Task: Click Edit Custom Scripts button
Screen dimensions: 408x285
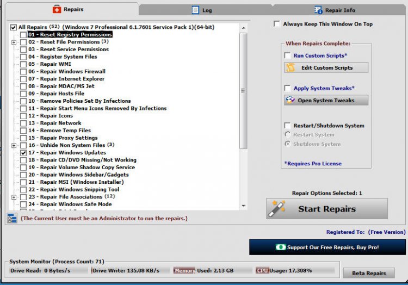Action: (x=326, y=67)
